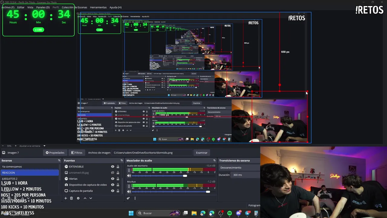Lock the EXTENSIBLE source
This screenshot has height=218, width=387.
[x=118, y=167]
